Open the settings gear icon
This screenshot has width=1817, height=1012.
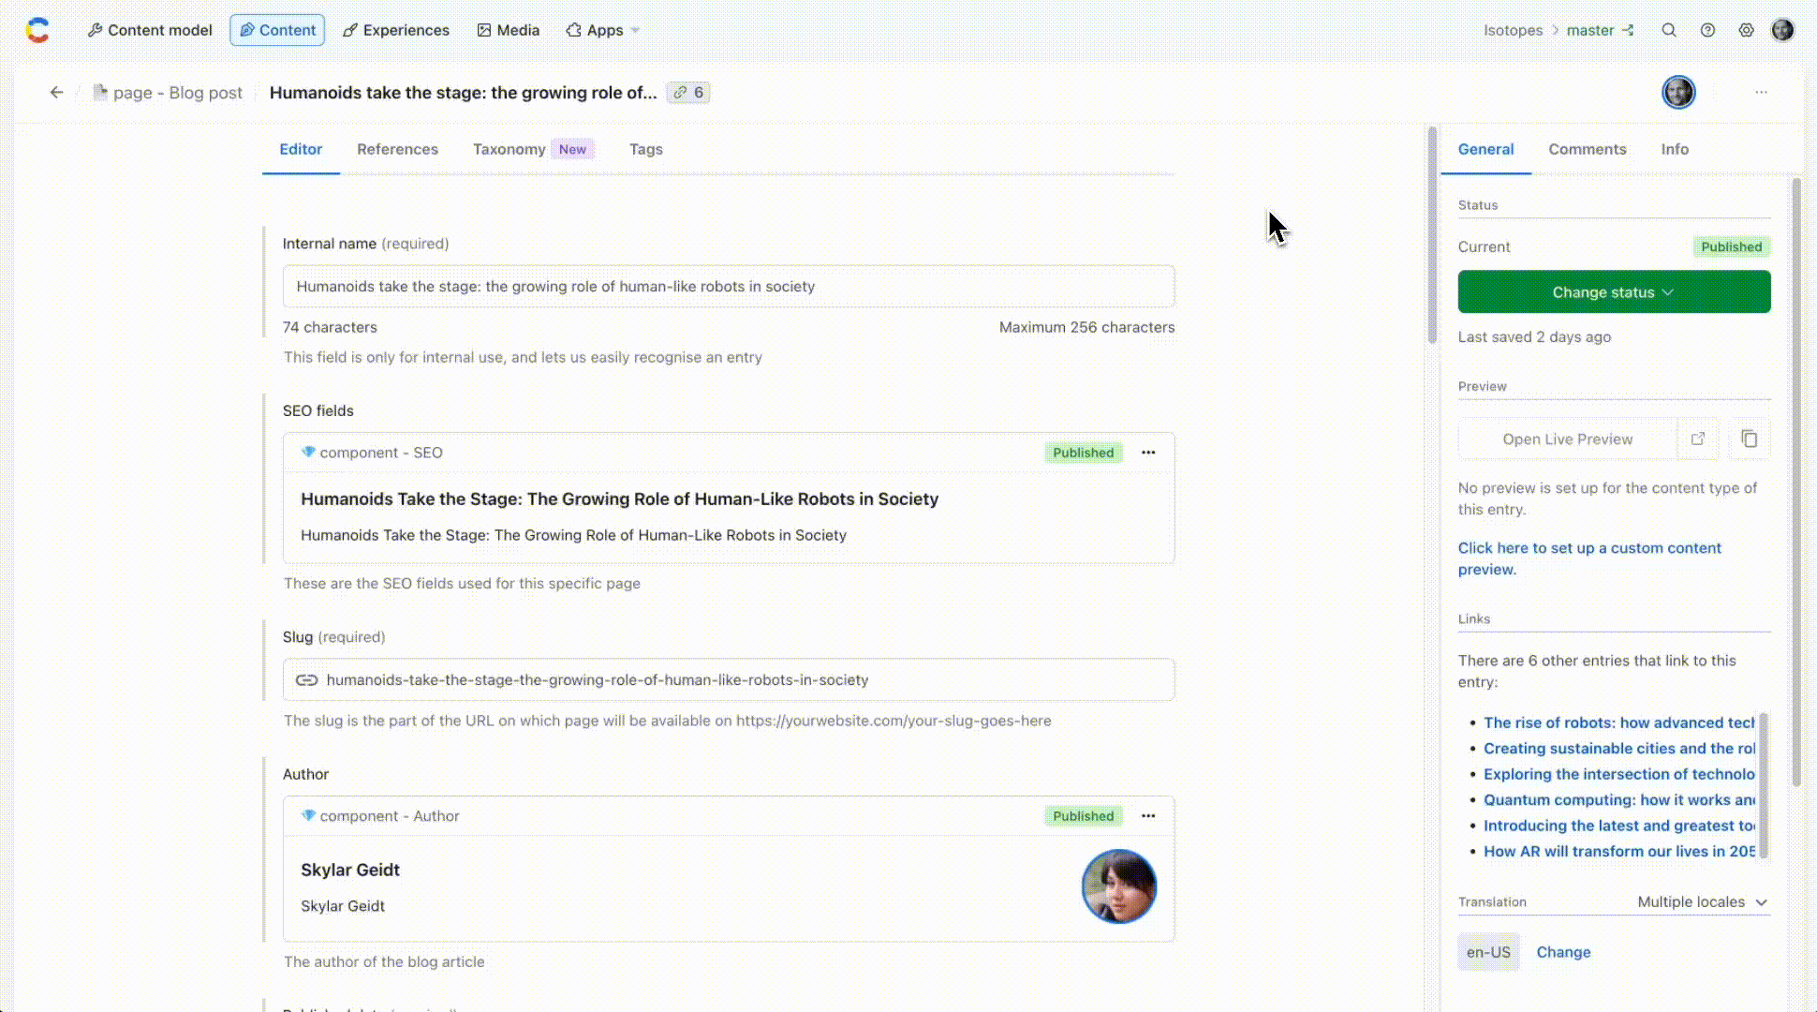(x=1746, y=30)
